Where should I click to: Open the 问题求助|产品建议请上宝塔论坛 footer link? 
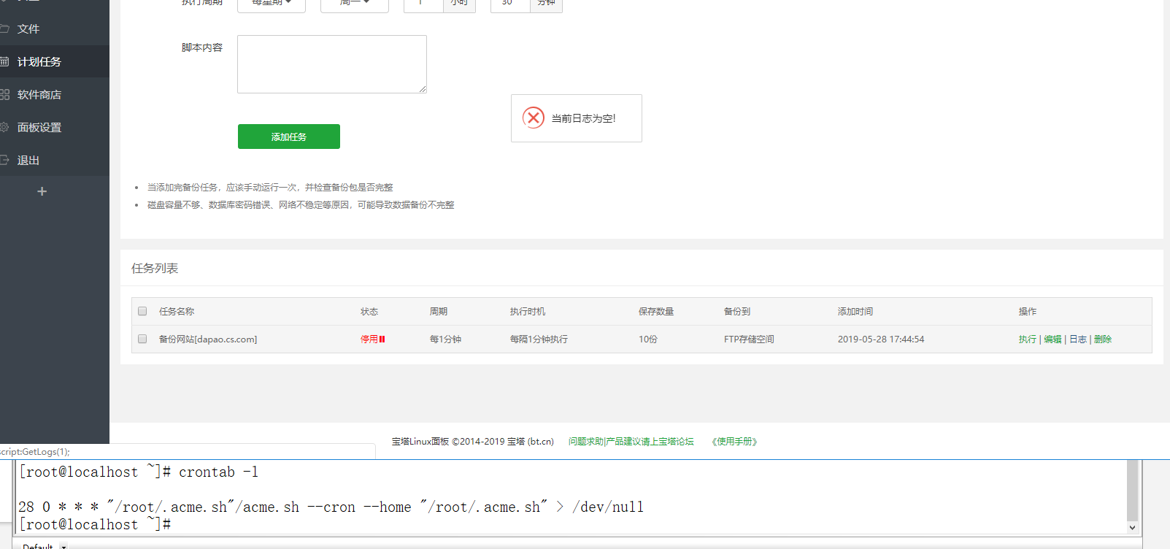tap(631, 442)
